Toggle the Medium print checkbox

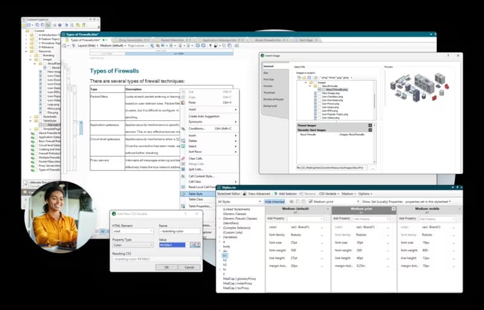pos(311,201)
